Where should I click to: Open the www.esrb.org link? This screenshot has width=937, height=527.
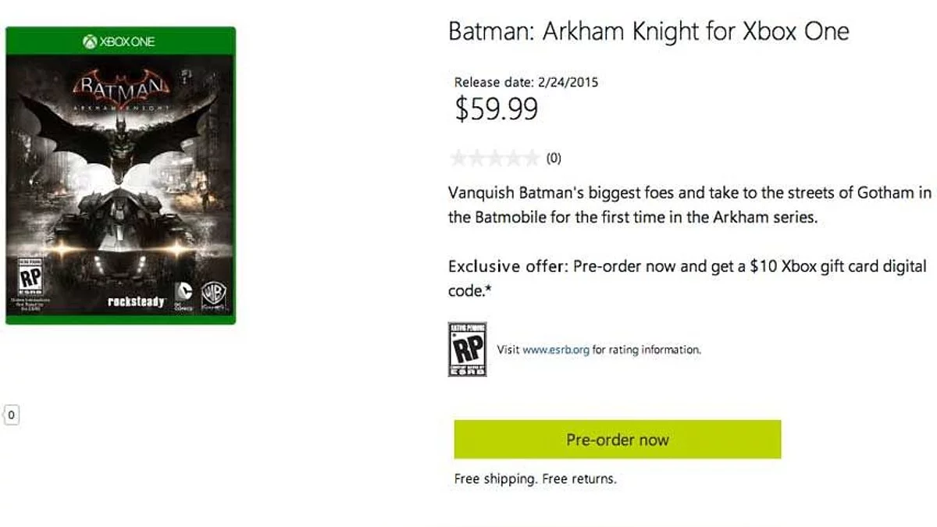(x=555, y=350)
